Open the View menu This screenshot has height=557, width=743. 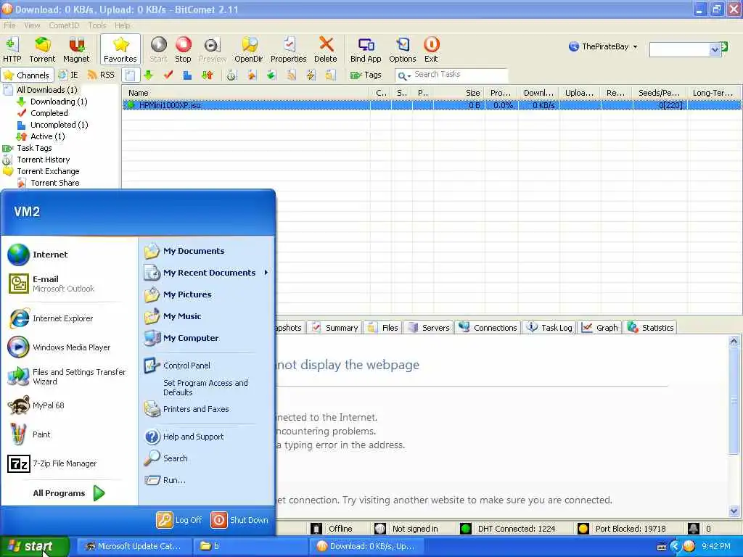[32, 25]
